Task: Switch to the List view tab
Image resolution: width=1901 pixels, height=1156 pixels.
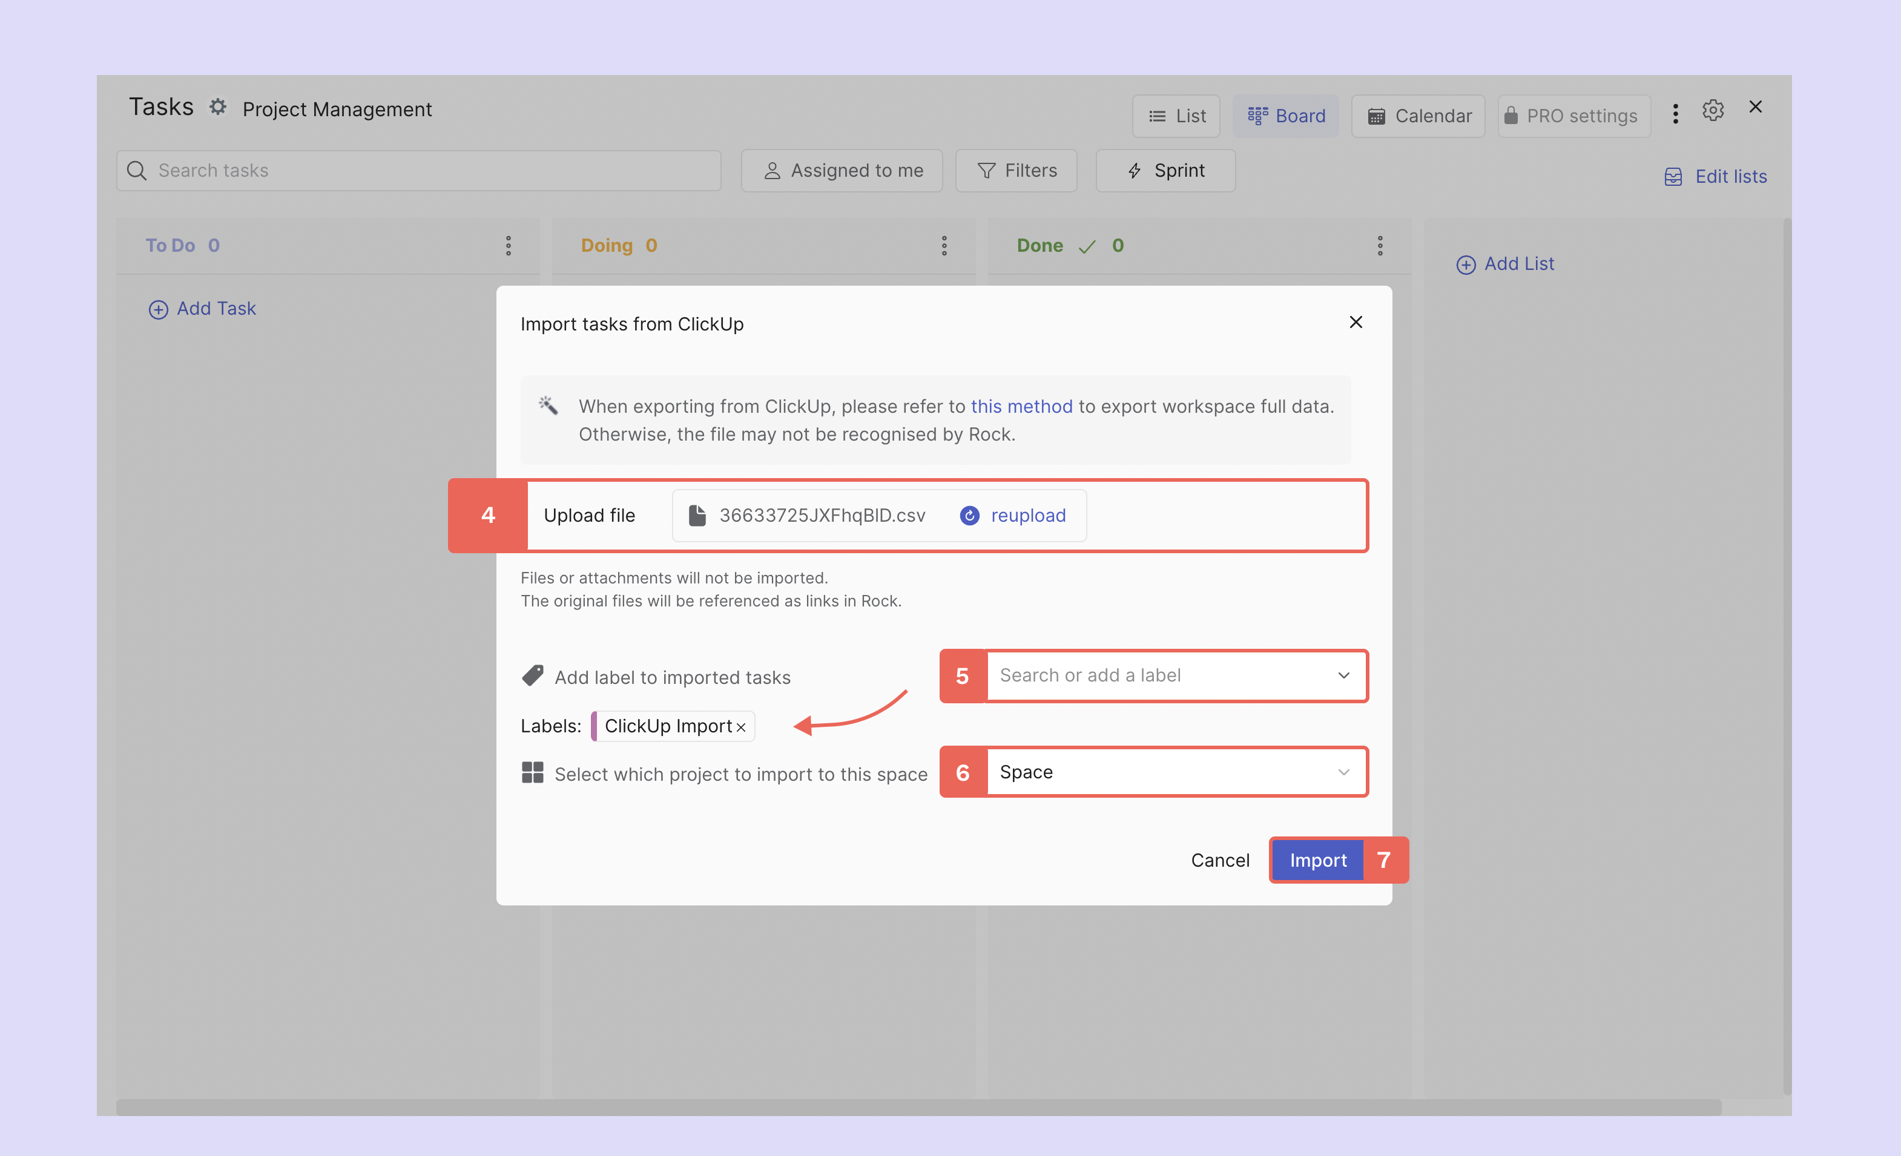Action: (1176, 116)
